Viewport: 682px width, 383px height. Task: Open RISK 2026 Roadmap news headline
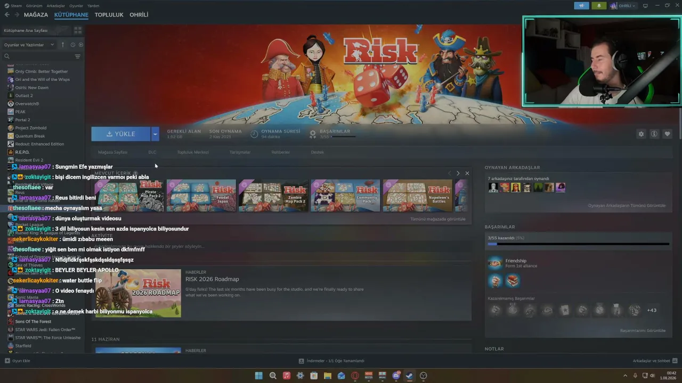[x=212, y=279]
